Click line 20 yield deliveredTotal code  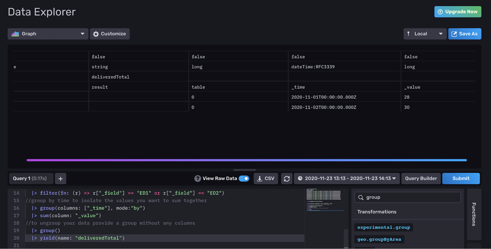(x=78, y=238)
